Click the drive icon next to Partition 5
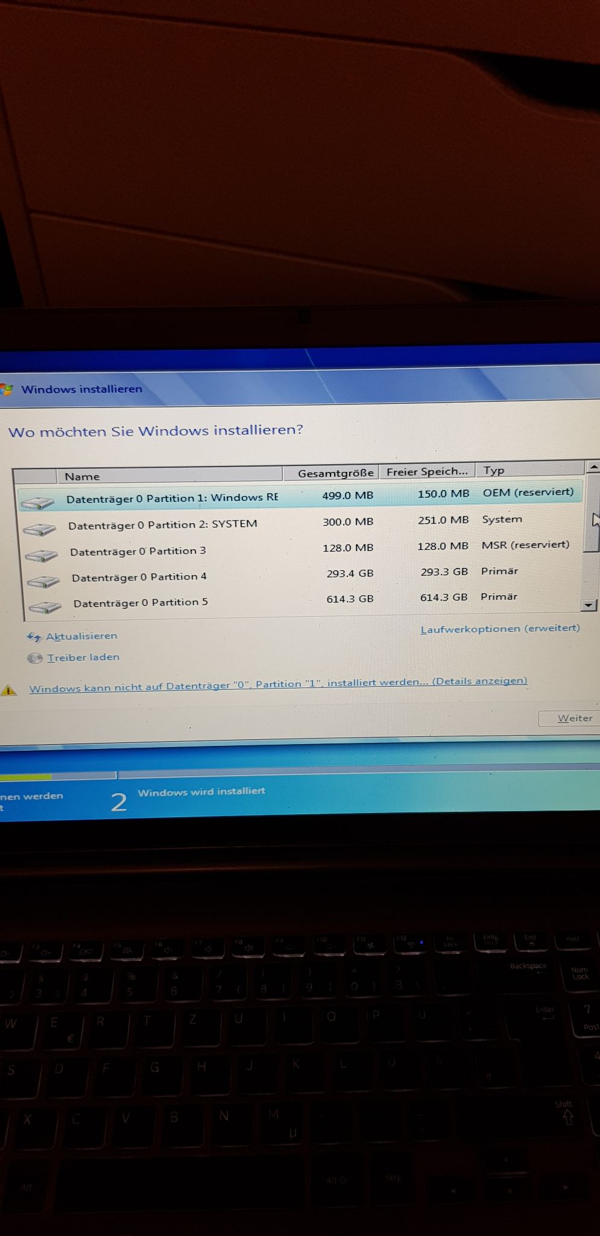This screenshot has height=1236, width=600. point(45,607)
